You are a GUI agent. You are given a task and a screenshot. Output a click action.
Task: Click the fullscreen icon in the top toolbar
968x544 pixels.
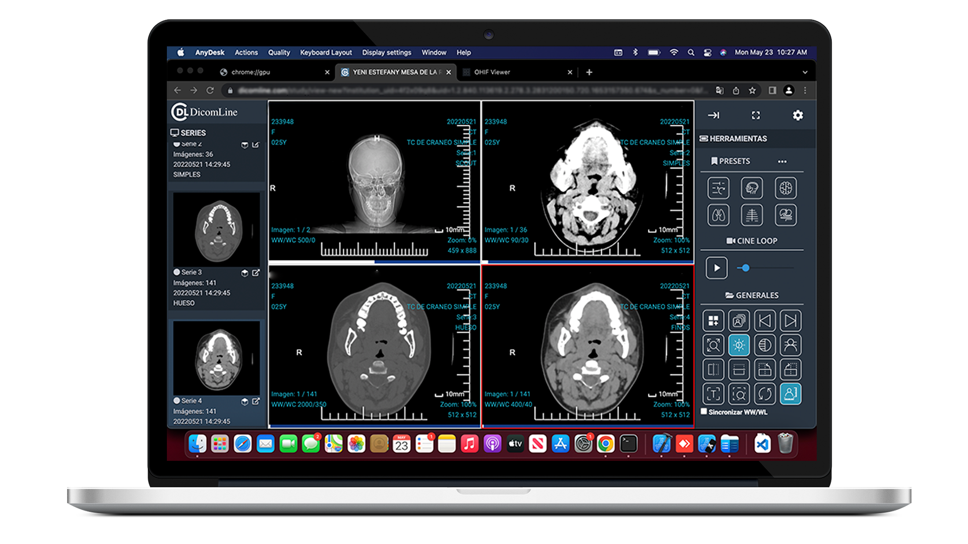756,115
